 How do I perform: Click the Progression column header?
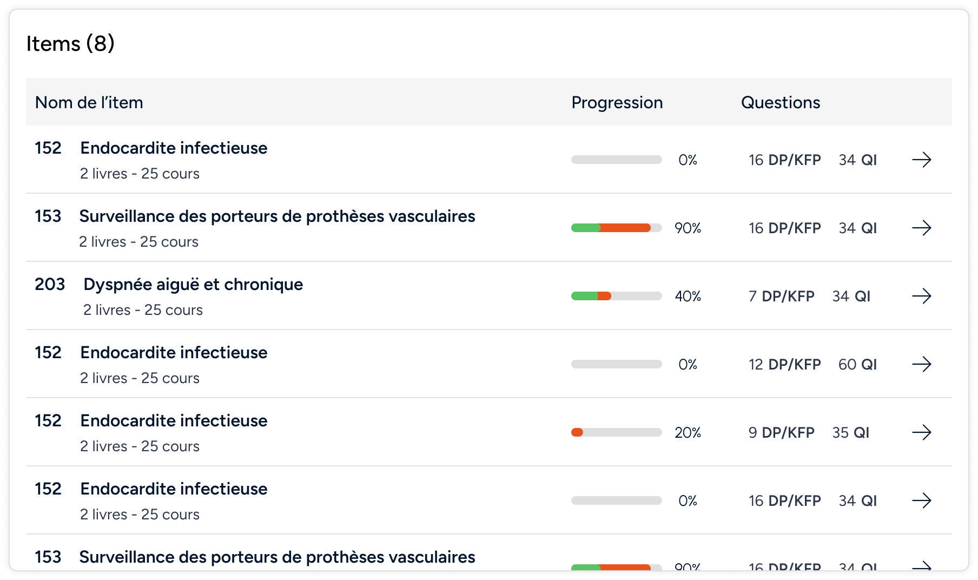617,102
